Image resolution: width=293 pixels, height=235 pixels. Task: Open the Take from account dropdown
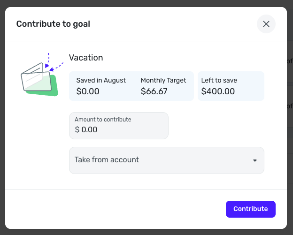[166, 160]
